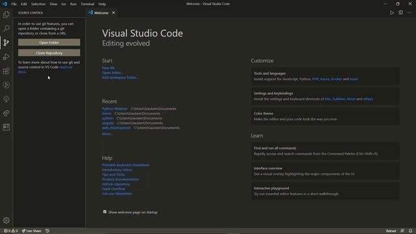Screen dimensions: 416x234
Task: Click the Run play icon in editor toolbar
Action: [x=391, y=13]
